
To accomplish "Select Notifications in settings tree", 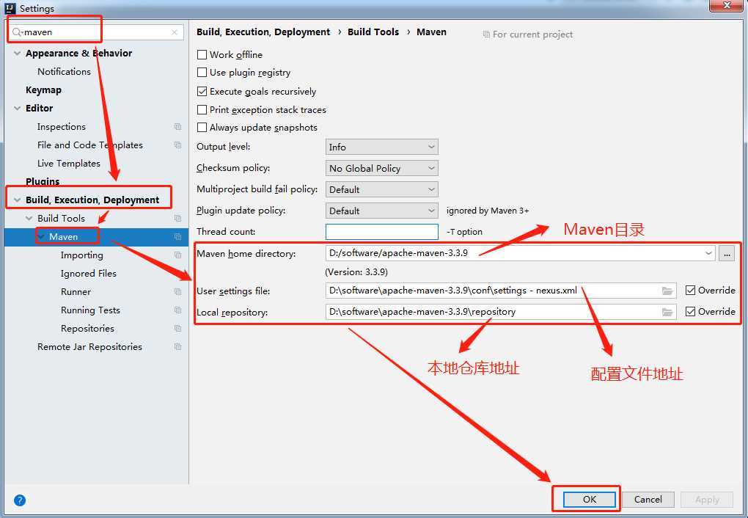I will 64,72.
